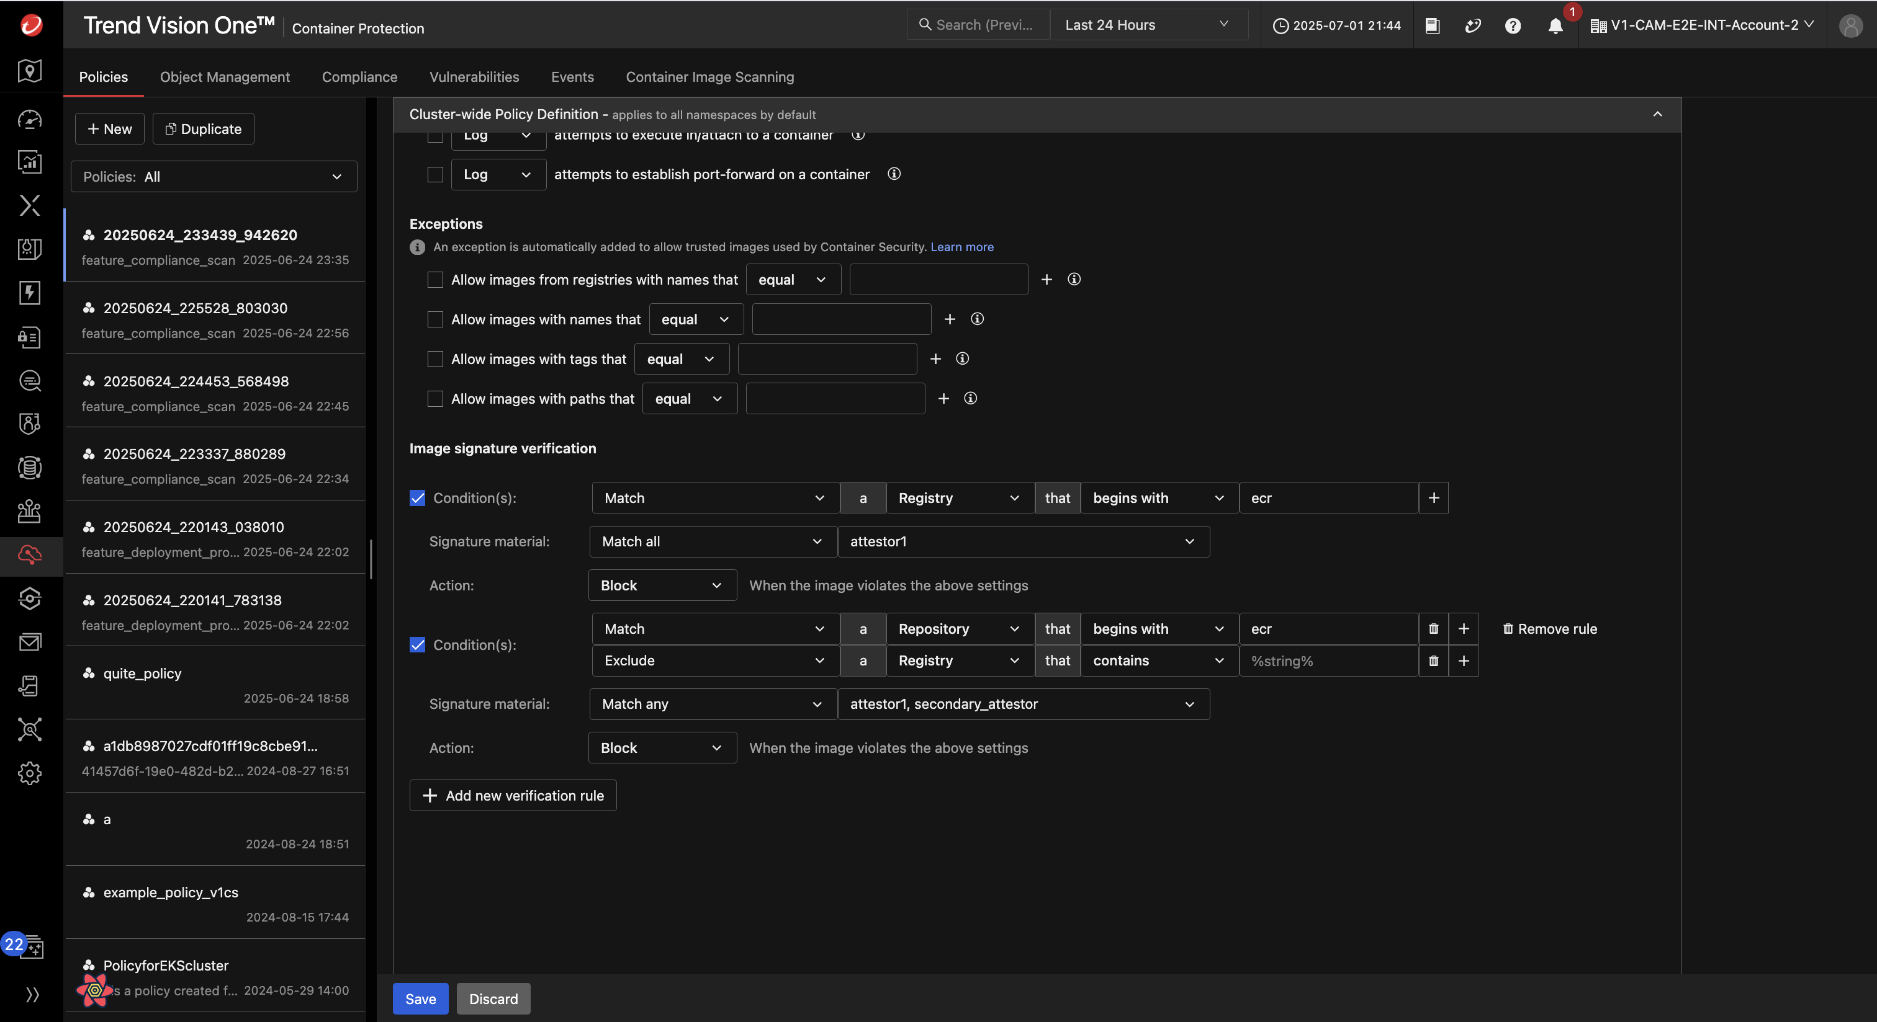Click the Save button

click(x=420, y=998)
